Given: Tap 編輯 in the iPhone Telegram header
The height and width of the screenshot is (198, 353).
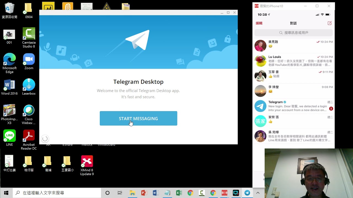Looking at the screenshot, I should 259,23.
